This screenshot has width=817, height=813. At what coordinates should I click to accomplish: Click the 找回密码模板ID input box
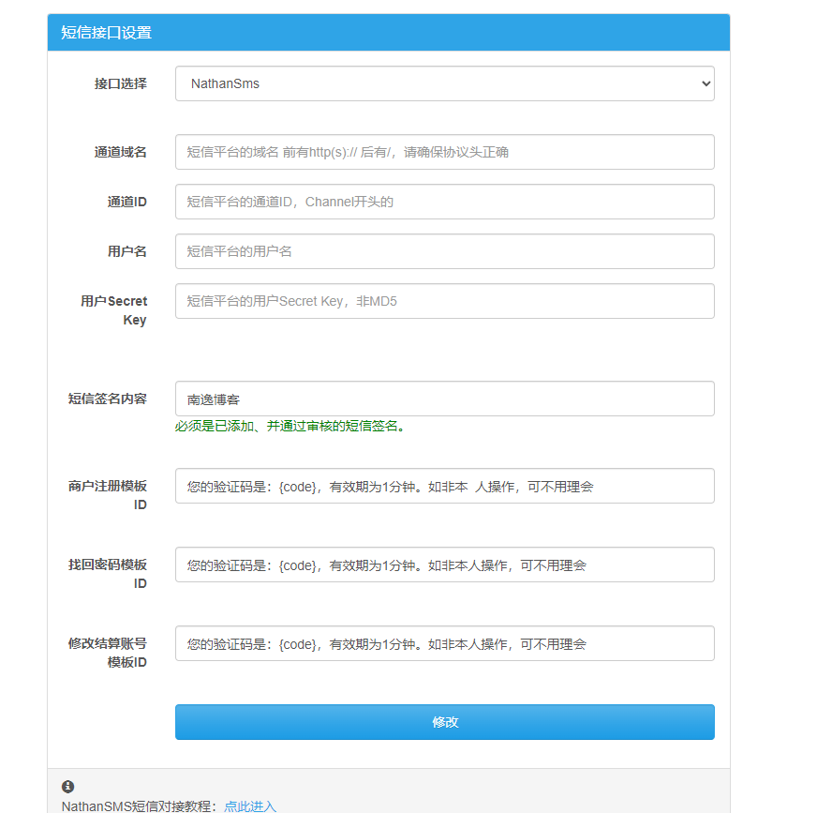coord(444,565)
